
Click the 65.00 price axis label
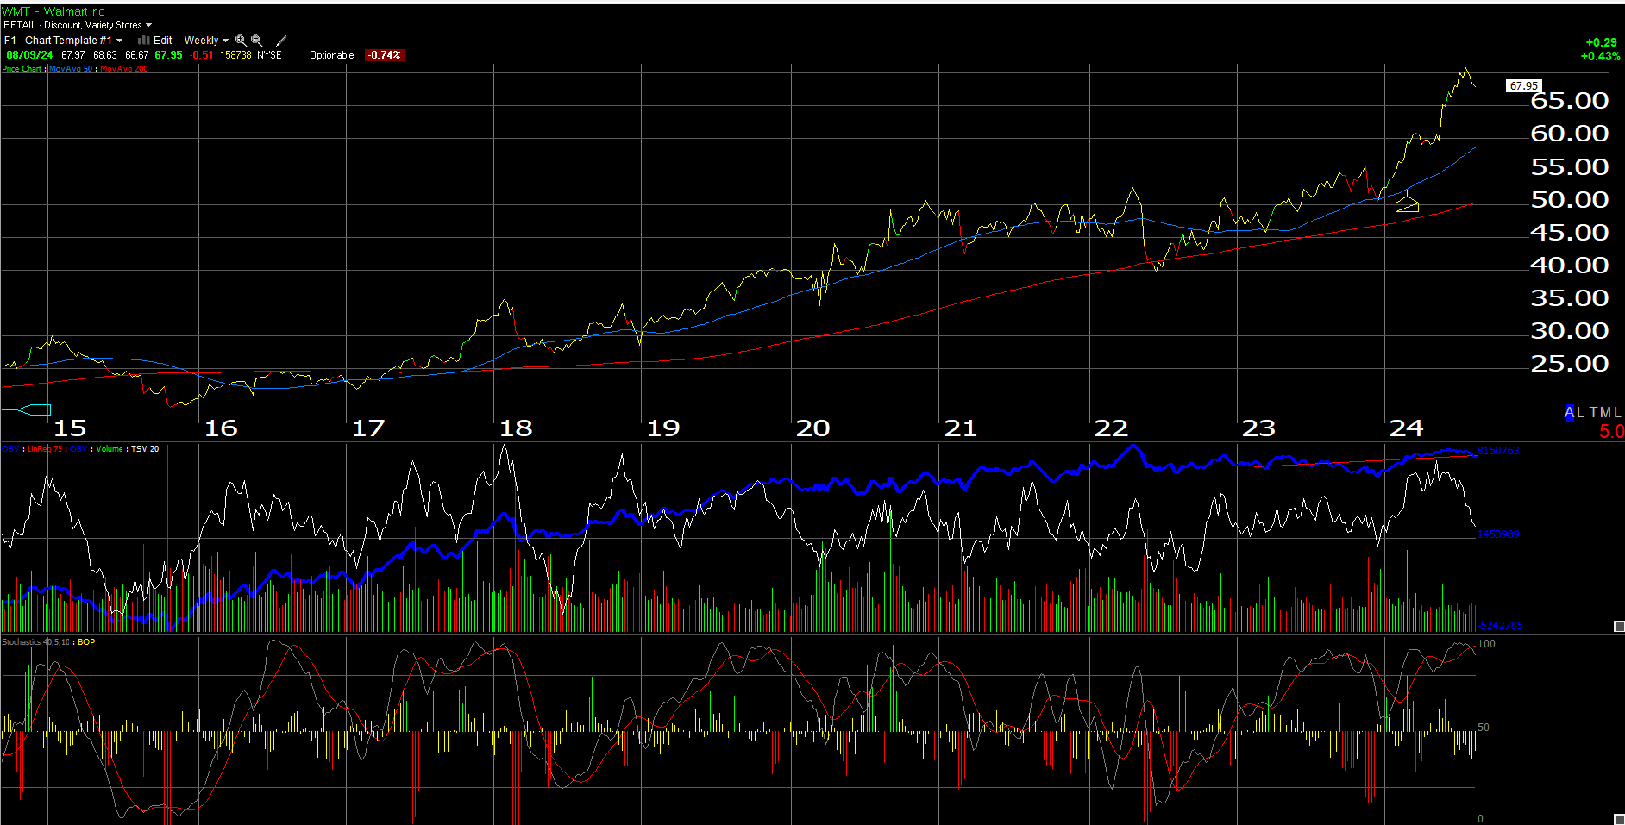pos(1569,101)
